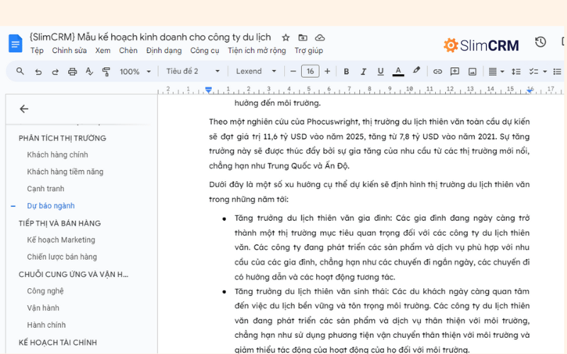
Task: Close the outline with back arrow
Action: click(x=24, y=109)
